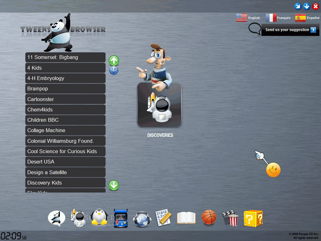Open the 4 Kids site entry

[x=65, y=68]
